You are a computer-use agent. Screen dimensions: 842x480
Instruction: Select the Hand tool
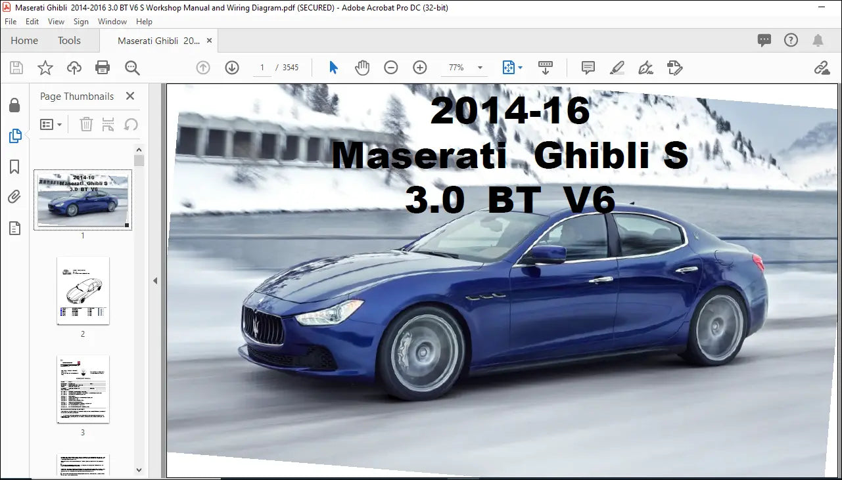362,67
